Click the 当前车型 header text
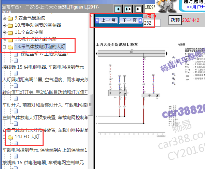 [50, 9]
